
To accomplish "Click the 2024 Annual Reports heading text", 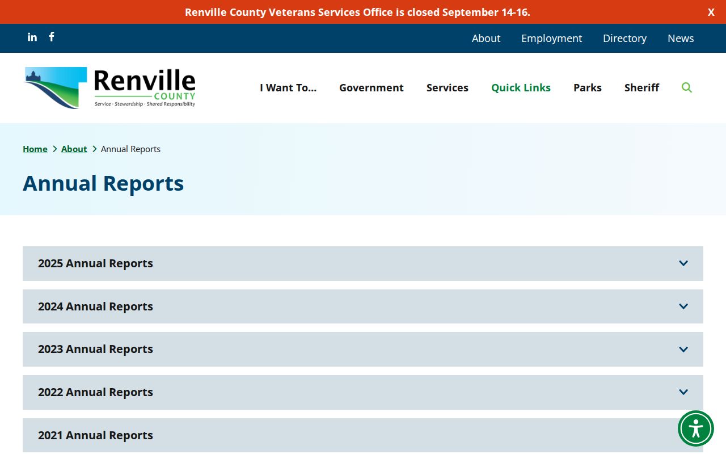I will tap(95, 306).
